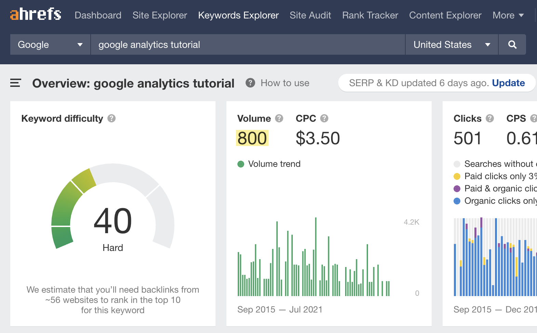Screen dimensions: 537x333
Task: Click the keyword search input field
Action: pos(248,44)
